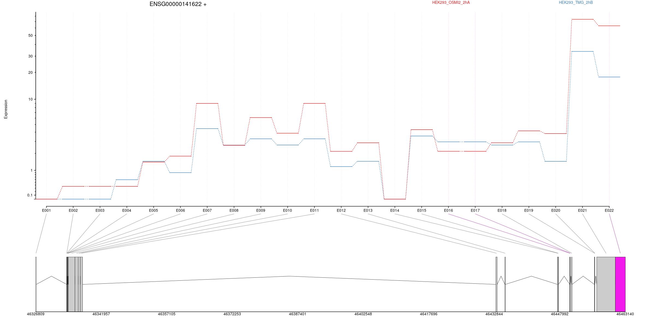The height and width of the screenshot is (327, 655).
Task: Click the E014 minimum expression segment
Action: [x=395, y=199]
